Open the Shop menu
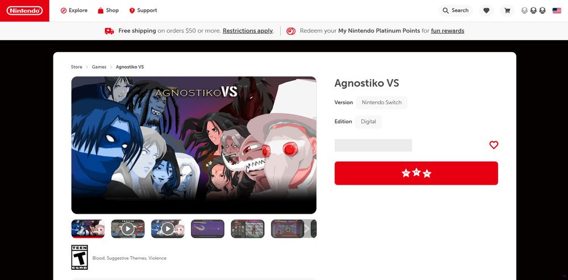The height and width of the screenshot is (280, 568). [x=108, y=10]
